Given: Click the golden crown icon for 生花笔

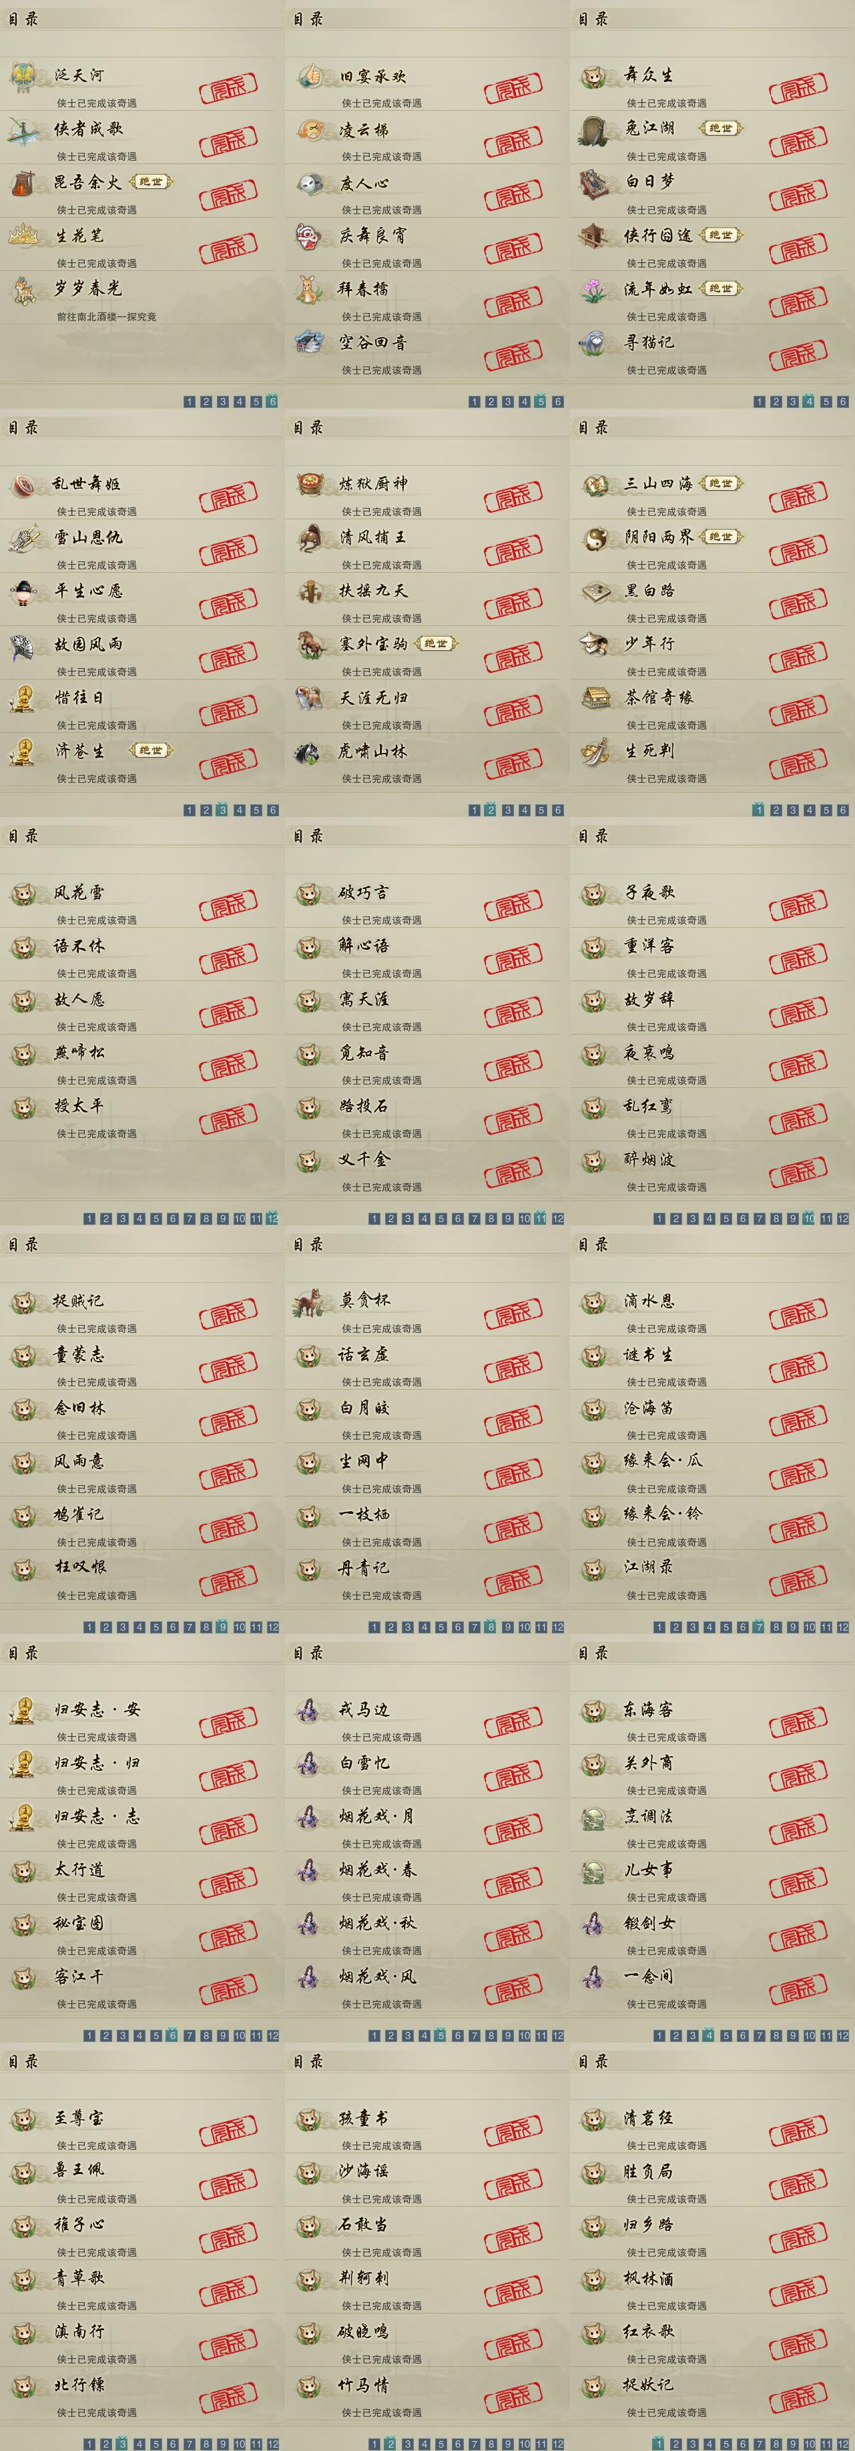Looking at the screenshot, I should 24,234.
